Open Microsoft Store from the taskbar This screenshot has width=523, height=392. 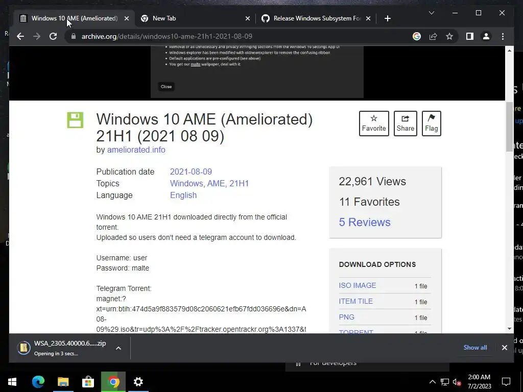(x=88, y=382)
